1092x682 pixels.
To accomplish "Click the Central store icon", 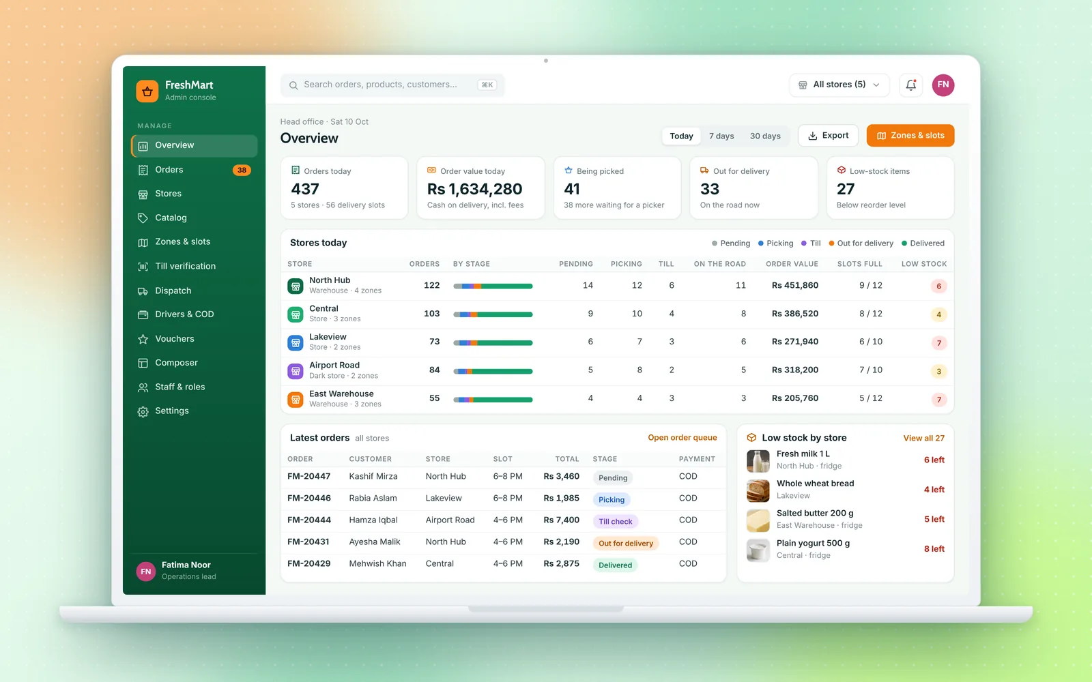I will tap(296, 314).
